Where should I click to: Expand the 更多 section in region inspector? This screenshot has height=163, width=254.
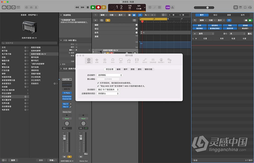click(61, 64)
